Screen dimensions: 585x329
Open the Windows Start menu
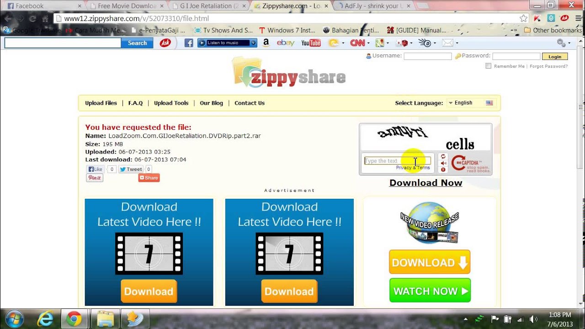[15, 318]
